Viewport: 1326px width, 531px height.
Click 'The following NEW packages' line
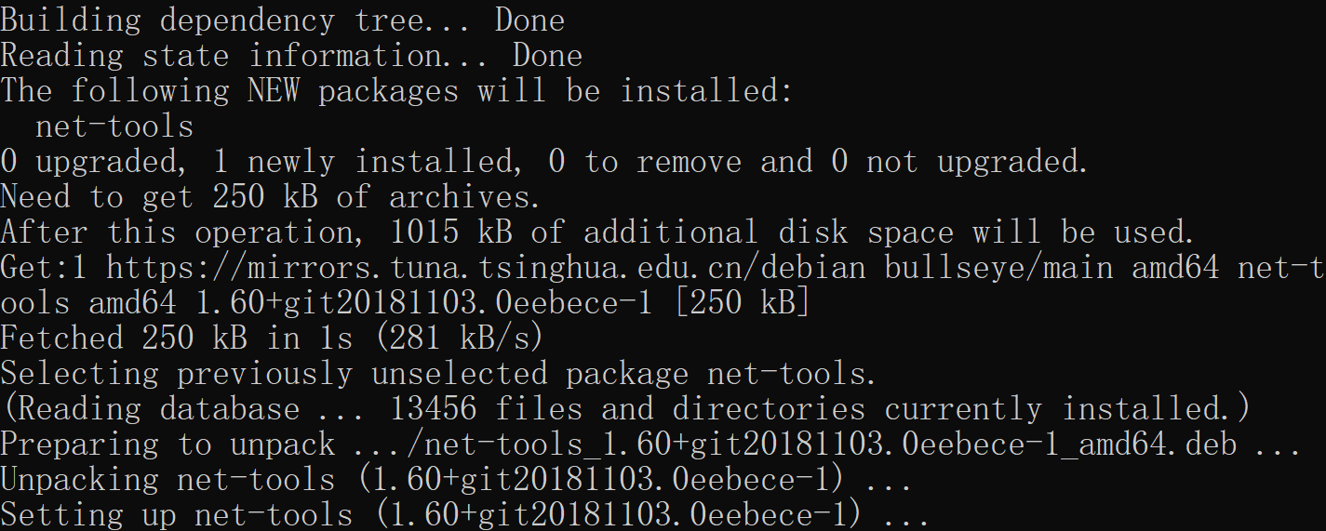point(397,91)
